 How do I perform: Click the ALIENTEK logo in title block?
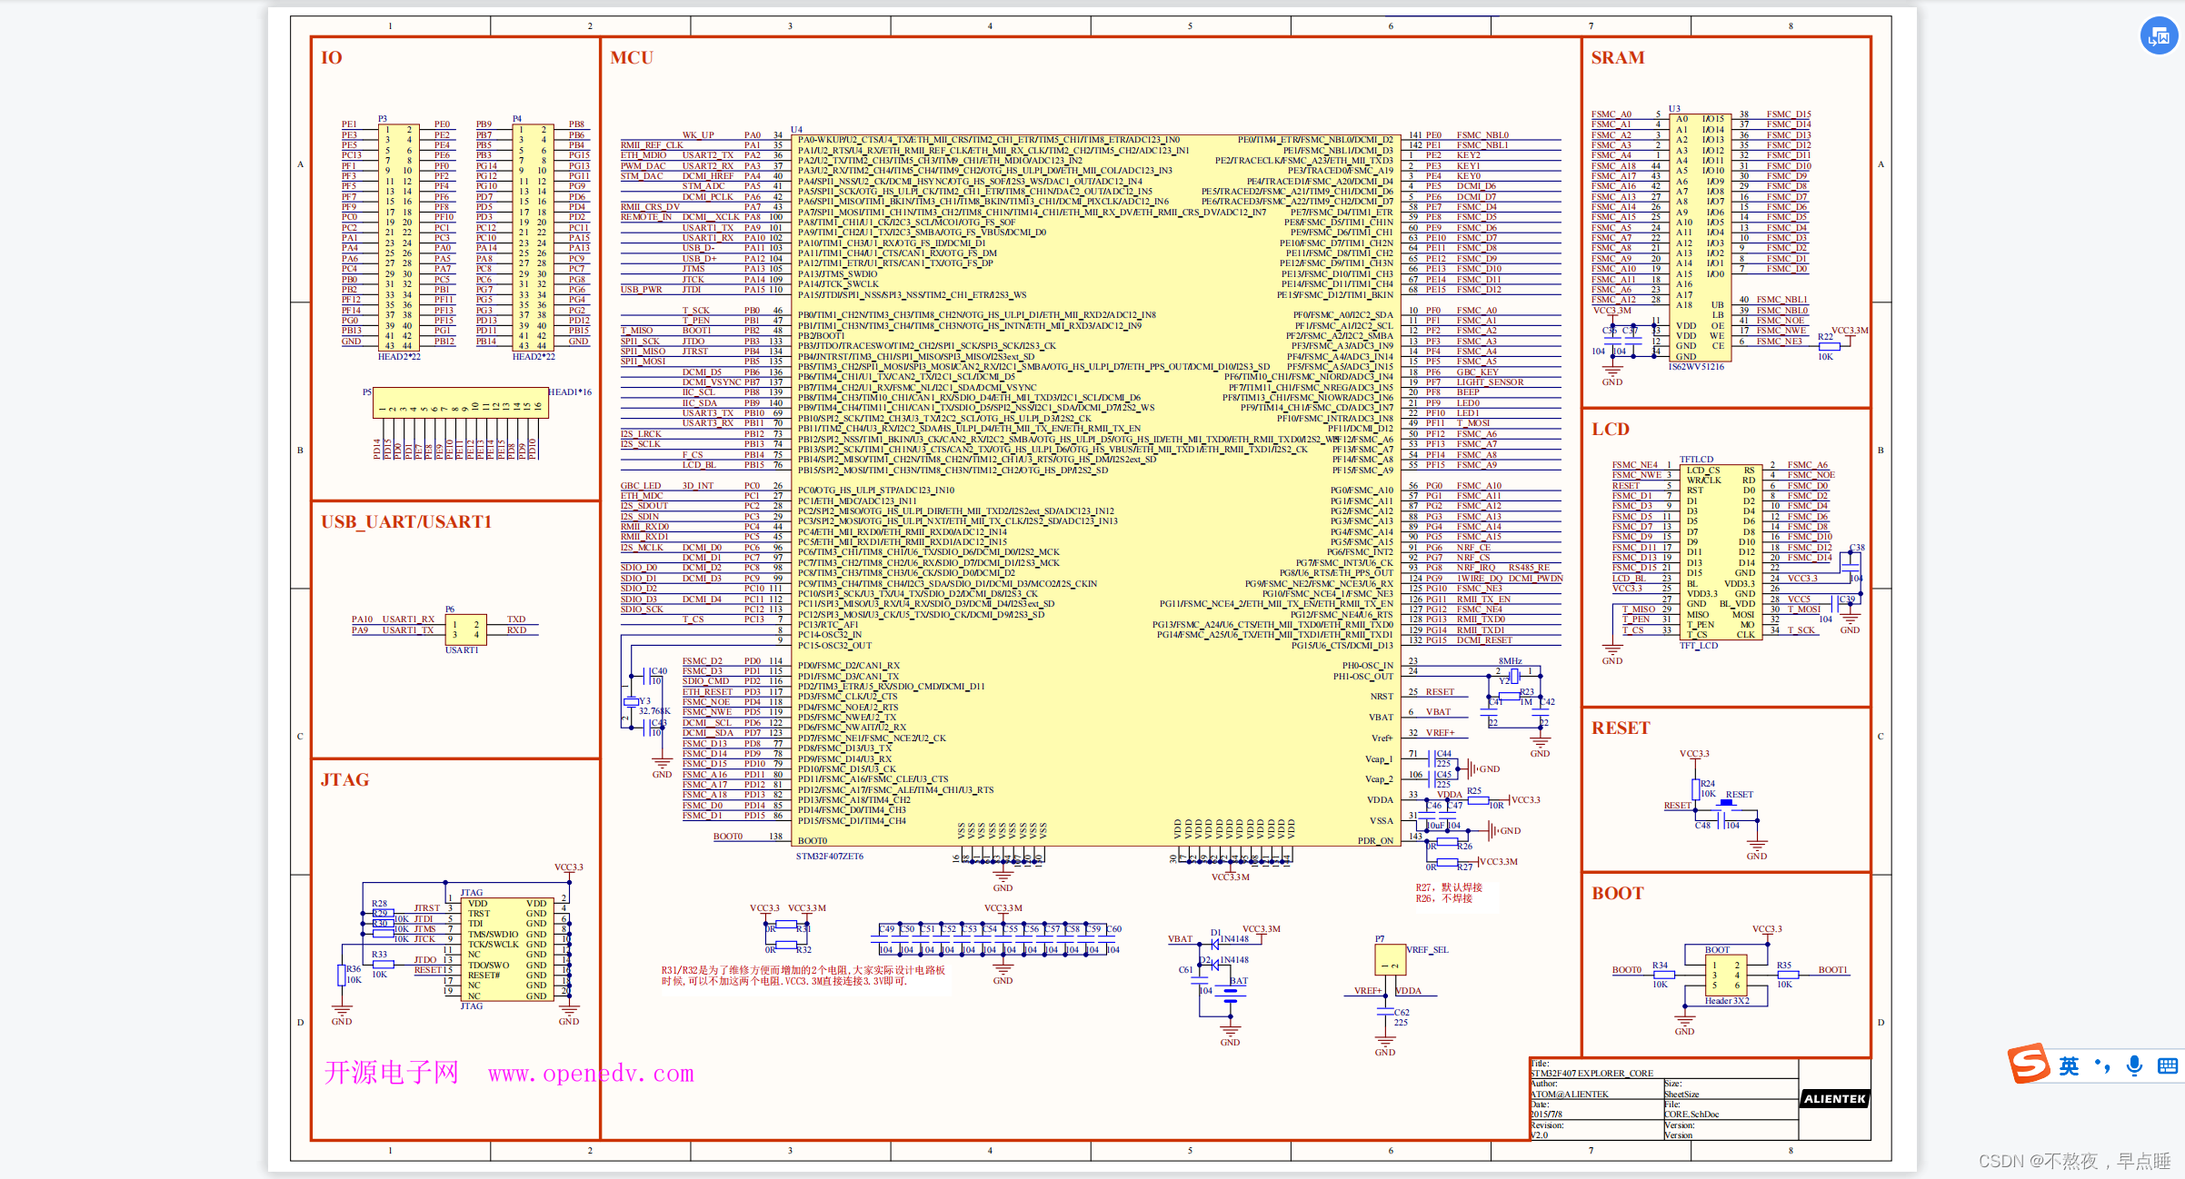click(1834, 1098)
